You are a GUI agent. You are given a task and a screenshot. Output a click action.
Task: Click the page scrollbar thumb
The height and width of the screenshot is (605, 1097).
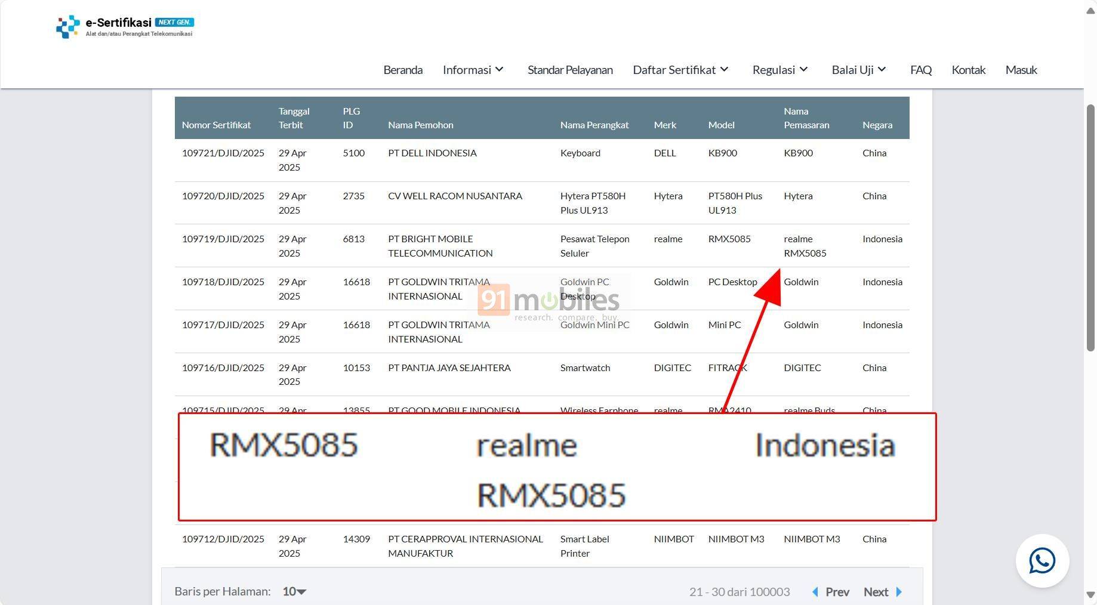(1090, 228)
